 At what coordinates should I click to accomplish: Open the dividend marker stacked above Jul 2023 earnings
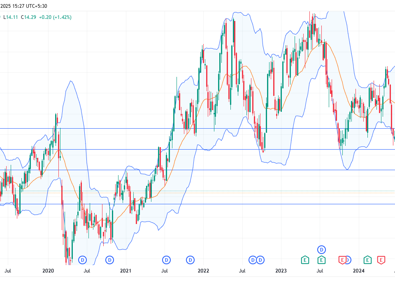tap(321, 250)
